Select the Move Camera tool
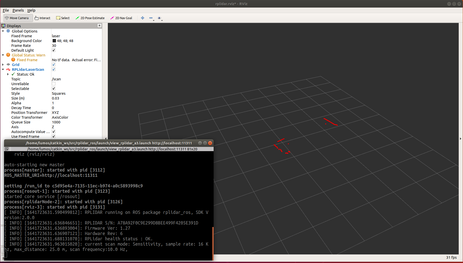Viewport: 463px width, 263px height. pos(18,18)
